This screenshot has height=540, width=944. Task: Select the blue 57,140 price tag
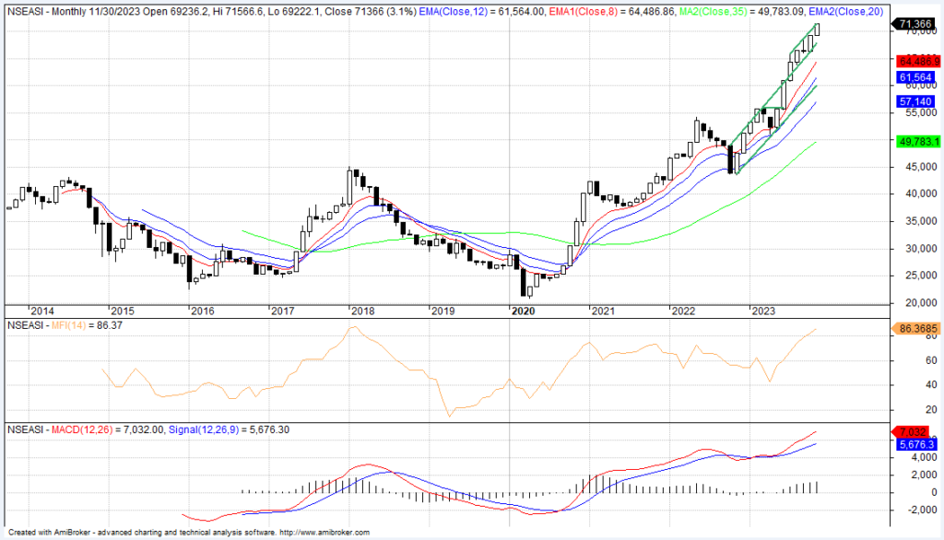point(914,100)
